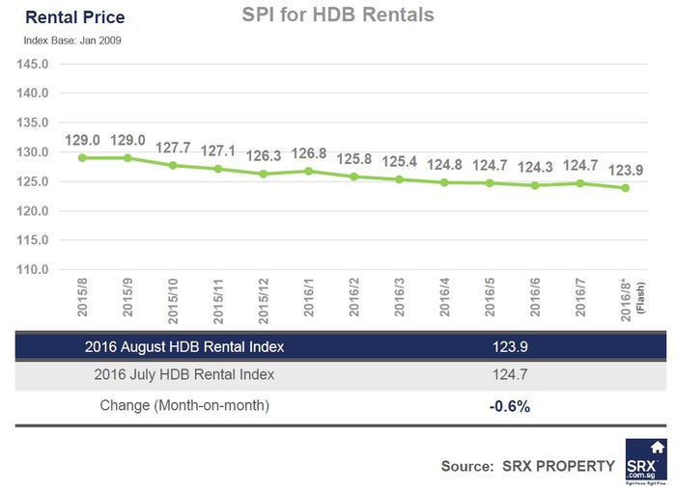676x492 pixels.
Task: Click the 110.0 y-axis label
Action: pyautogui.click(x=32, y=270)
